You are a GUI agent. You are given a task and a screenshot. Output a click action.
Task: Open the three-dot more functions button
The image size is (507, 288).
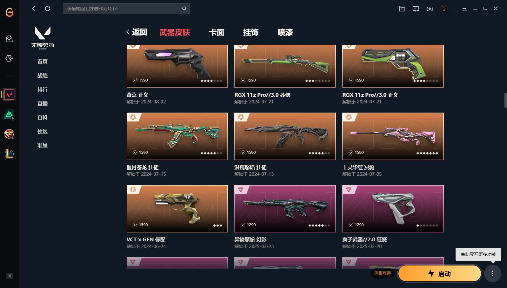click(493, 273)
